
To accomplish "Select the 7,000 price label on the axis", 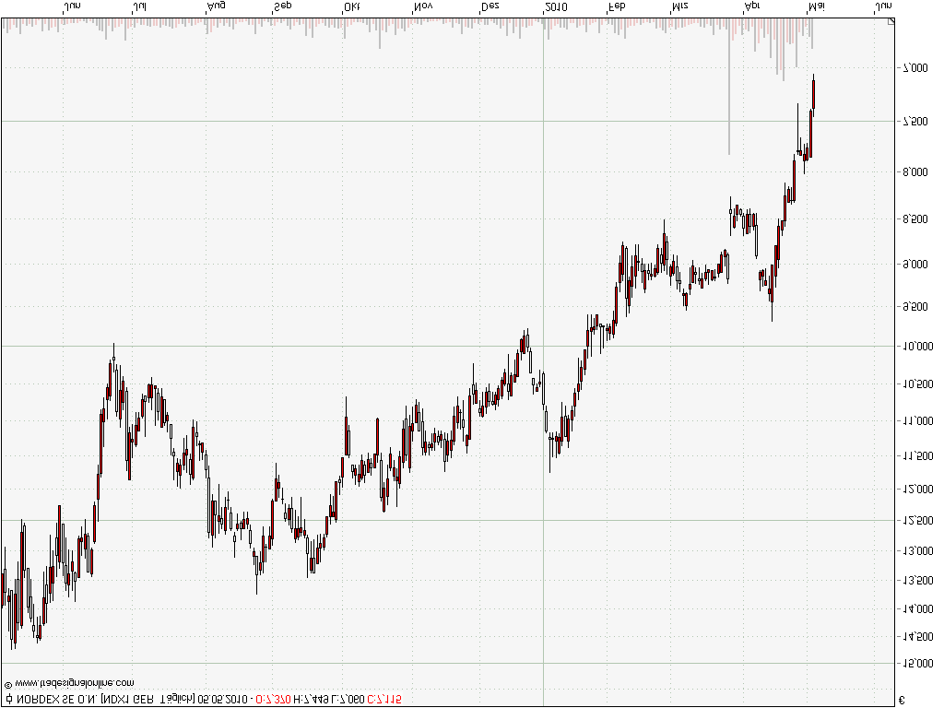I will click(x=919, y=69).
